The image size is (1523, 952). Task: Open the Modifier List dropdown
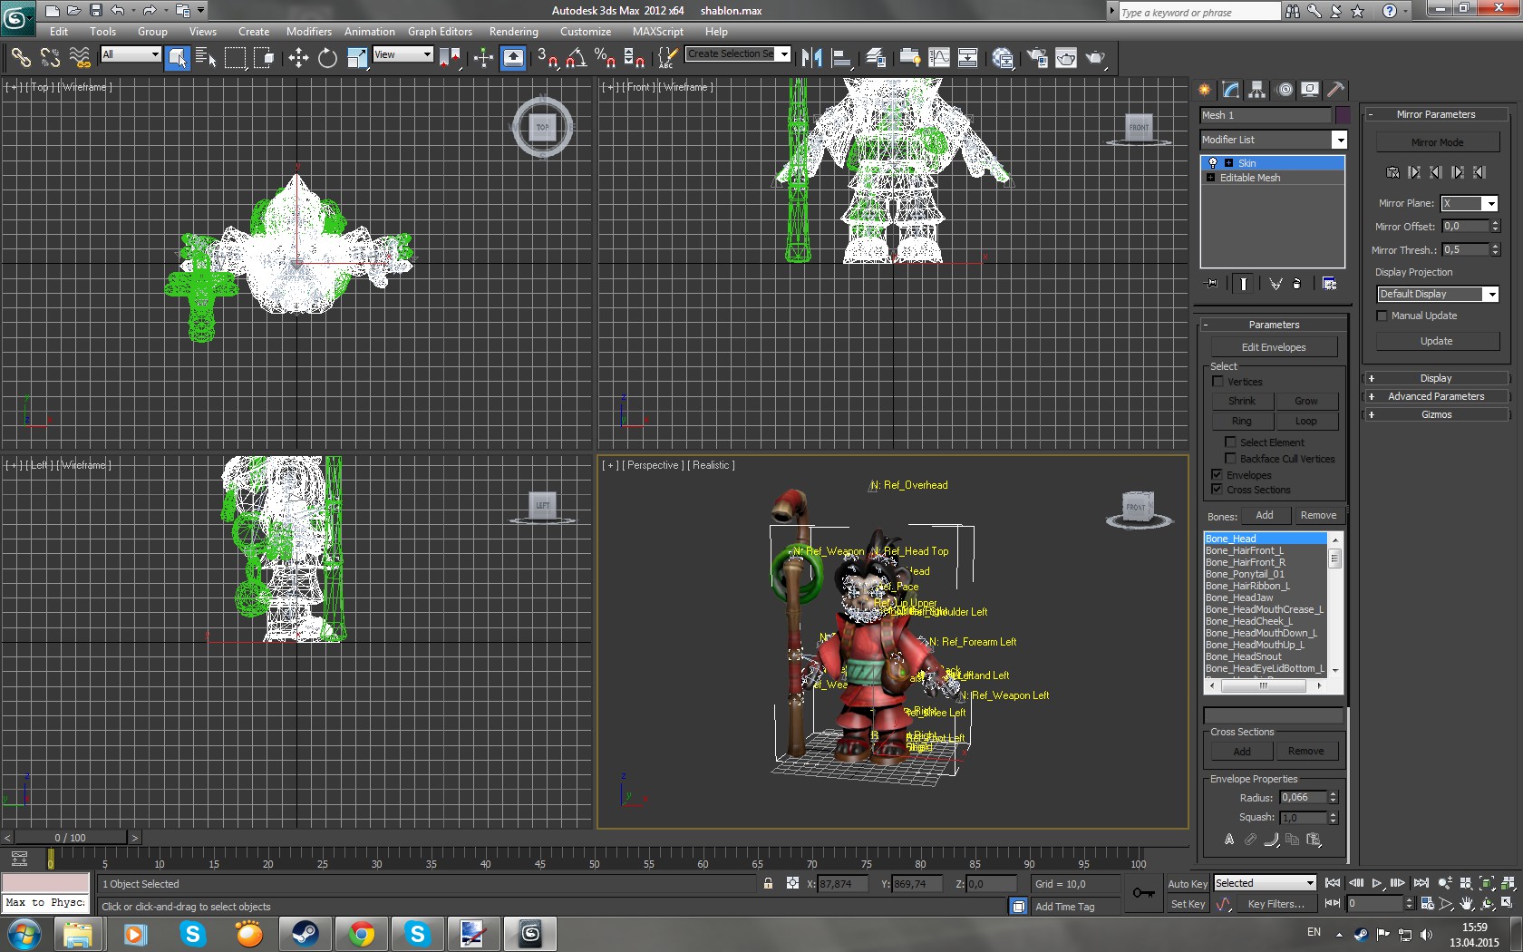point(1339,140)
